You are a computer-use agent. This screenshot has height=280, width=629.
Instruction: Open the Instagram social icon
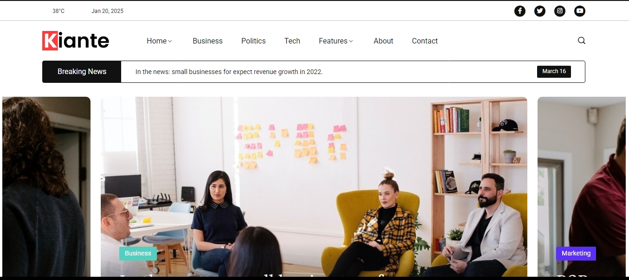(x=560, y=11)
